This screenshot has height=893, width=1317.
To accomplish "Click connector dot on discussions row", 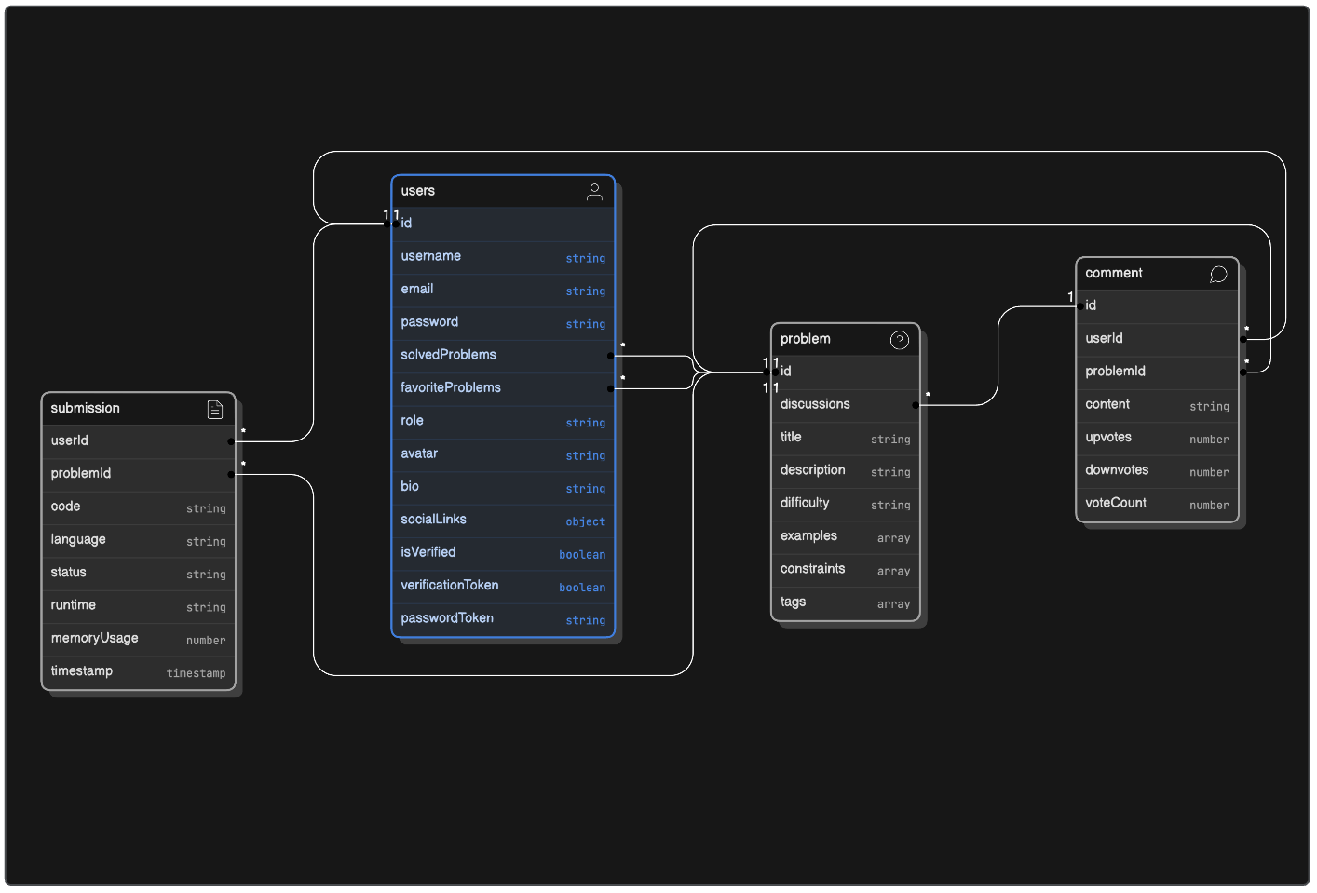I will coord(916,405).
